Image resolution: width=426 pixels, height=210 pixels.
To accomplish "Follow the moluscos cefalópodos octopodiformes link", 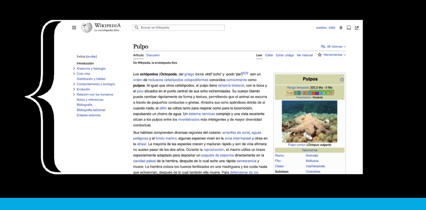I will 178,80.
